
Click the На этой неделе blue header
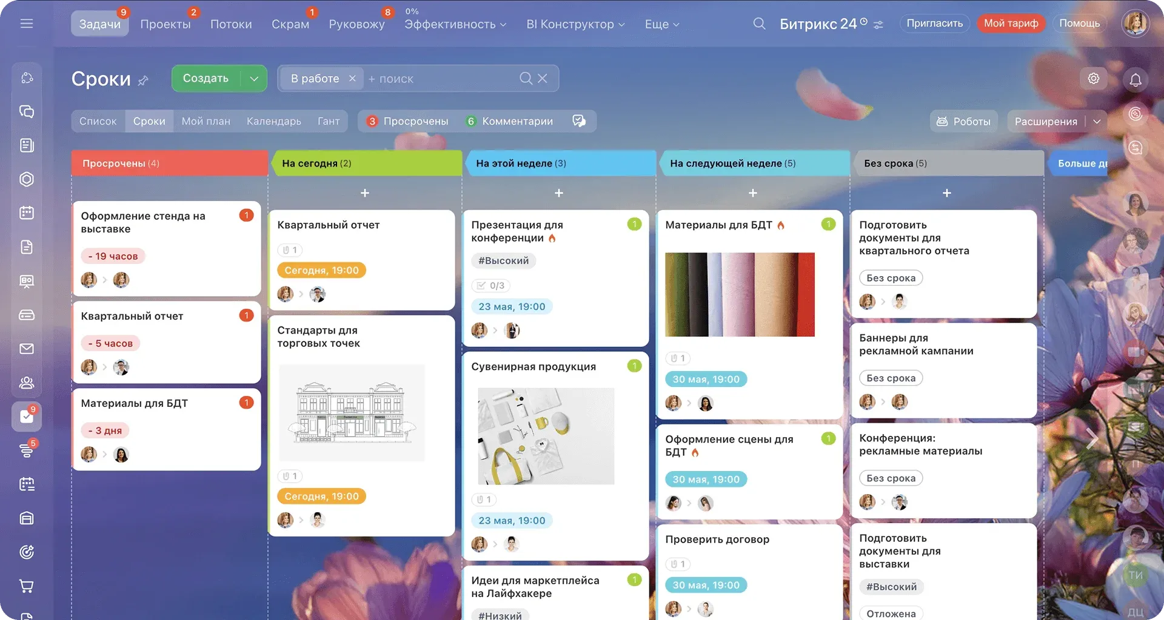pos(560,163)
